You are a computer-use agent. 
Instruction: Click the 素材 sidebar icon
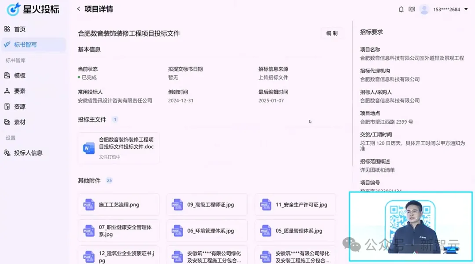7,122
